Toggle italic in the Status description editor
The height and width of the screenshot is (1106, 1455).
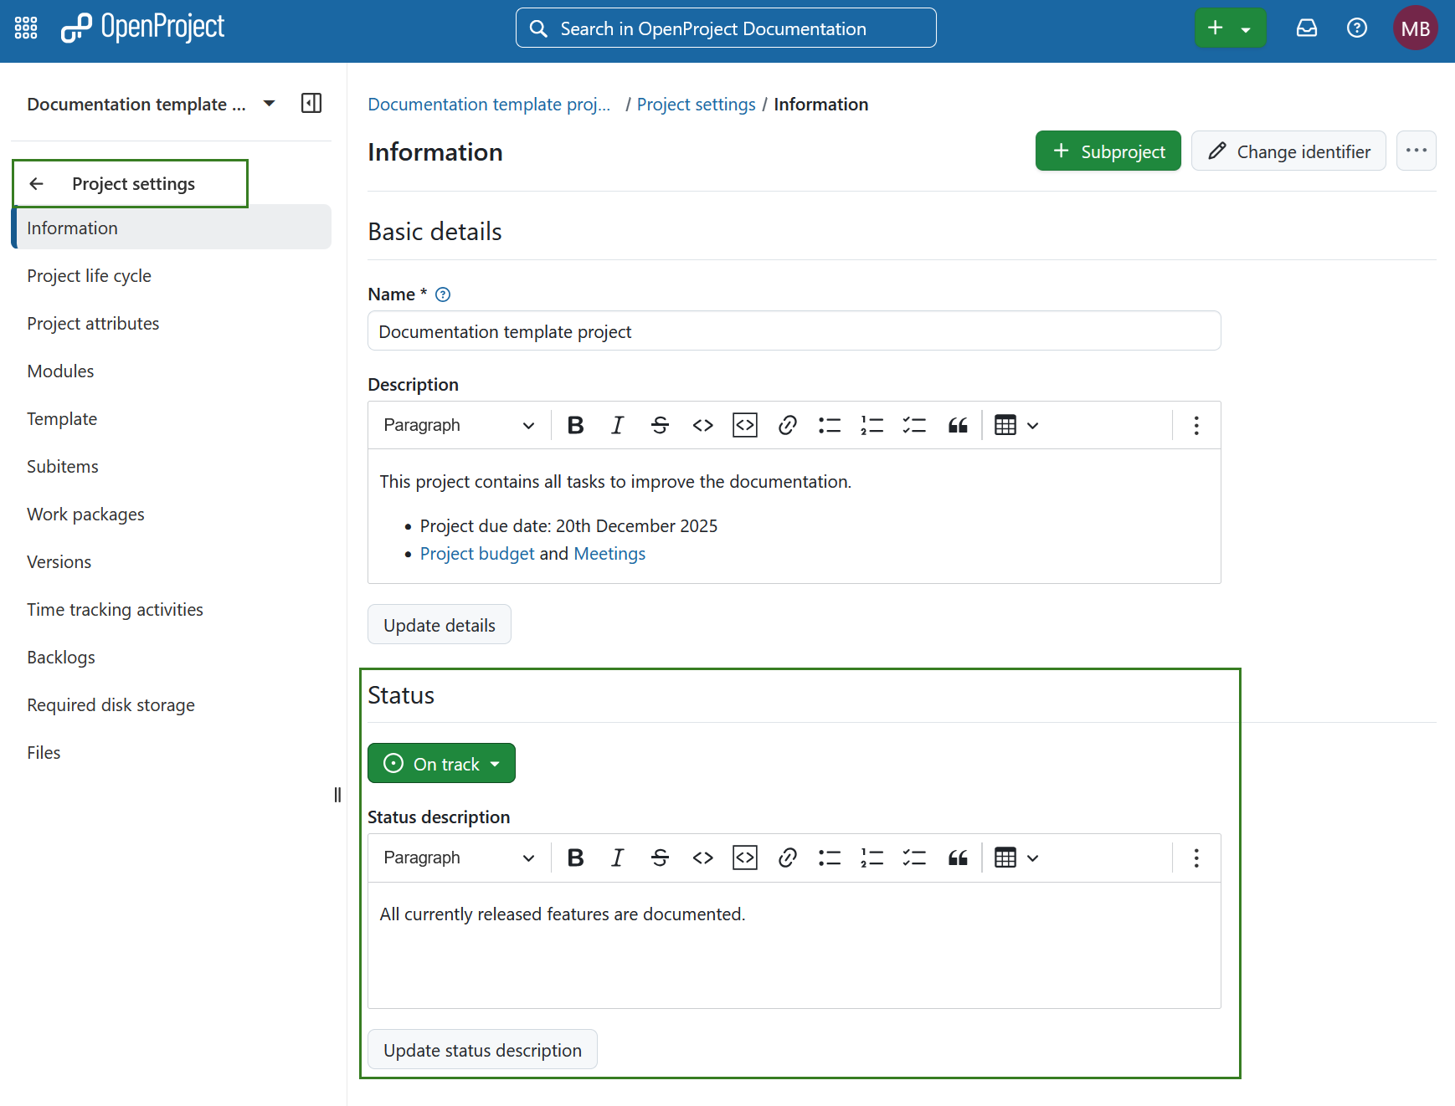pyautogui.click(x=617, y=858)
